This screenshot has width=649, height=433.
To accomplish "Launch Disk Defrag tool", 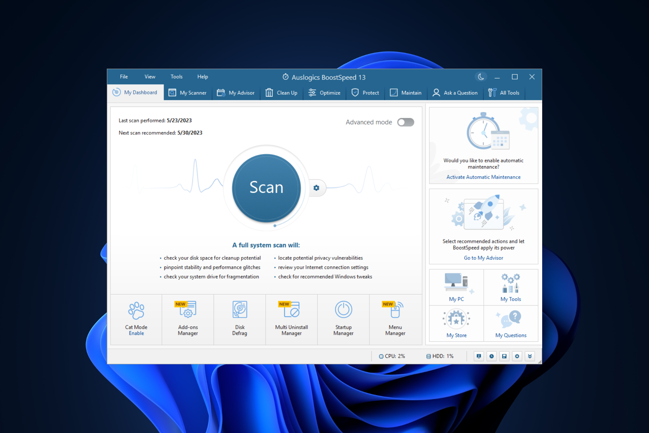I will click(x=240, y=319).
